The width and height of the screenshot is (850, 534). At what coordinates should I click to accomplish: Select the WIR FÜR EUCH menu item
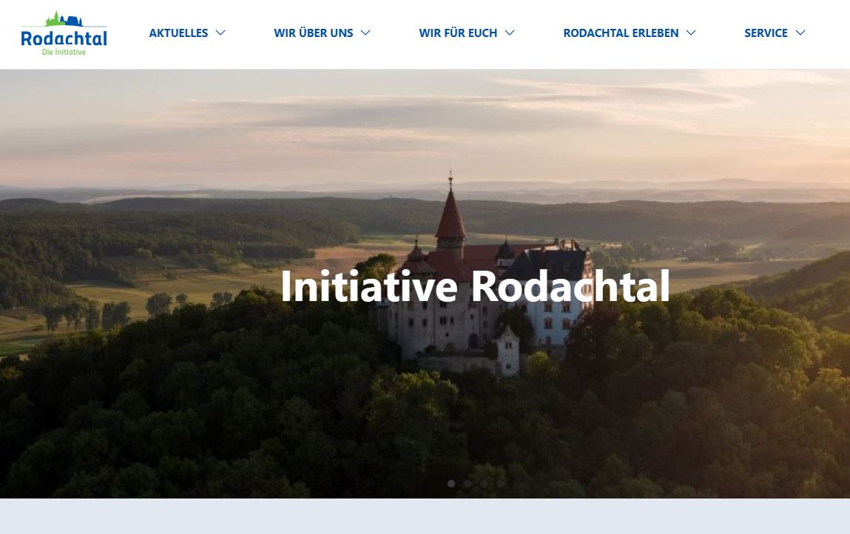(x=458, y=33)
